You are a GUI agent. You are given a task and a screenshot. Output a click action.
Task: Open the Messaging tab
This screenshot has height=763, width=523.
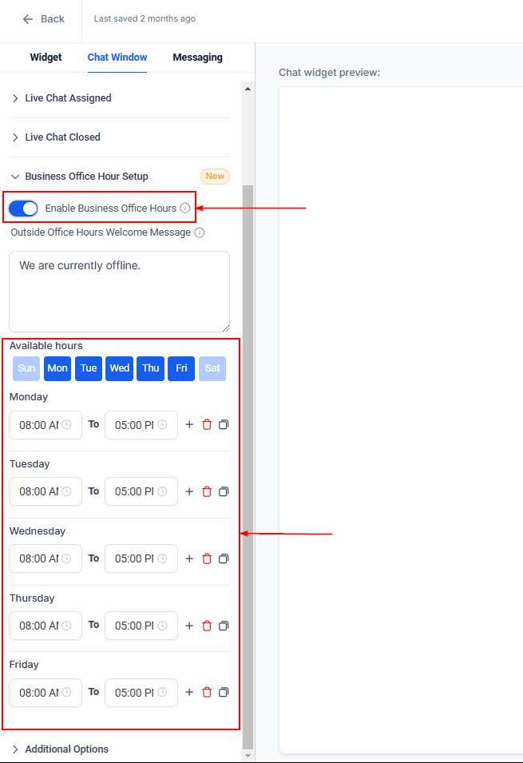[x=197, y=58]
